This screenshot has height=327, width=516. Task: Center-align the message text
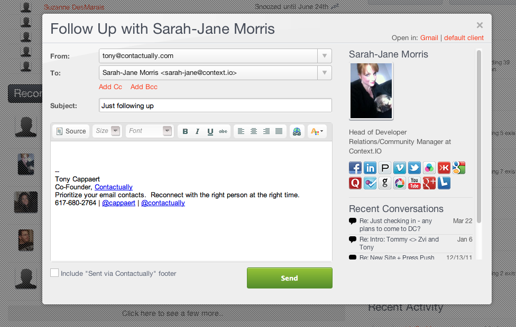coord(253,131)
